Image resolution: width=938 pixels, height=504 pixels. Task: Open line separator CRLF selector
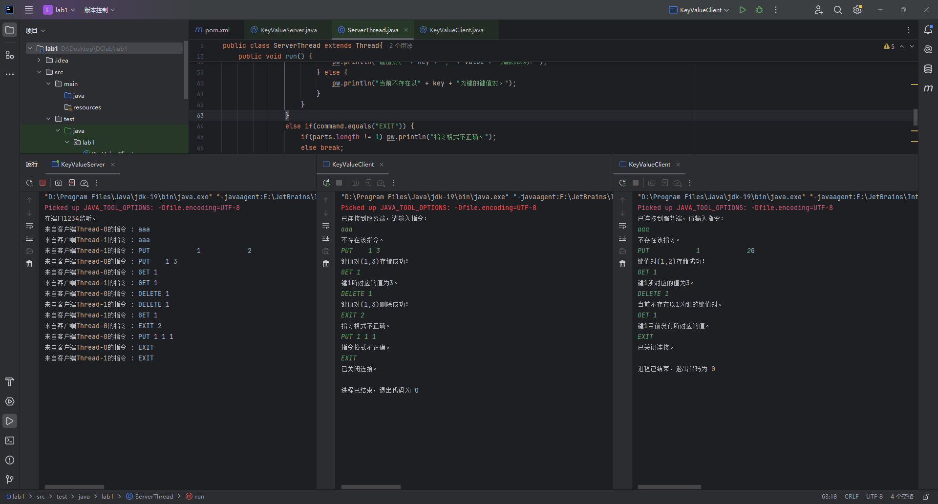click(852, 497)
